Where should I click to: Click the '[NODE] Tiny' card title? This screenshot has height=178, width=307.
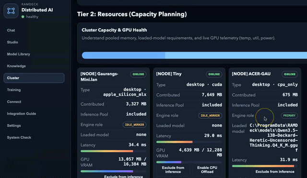point(169,74)
